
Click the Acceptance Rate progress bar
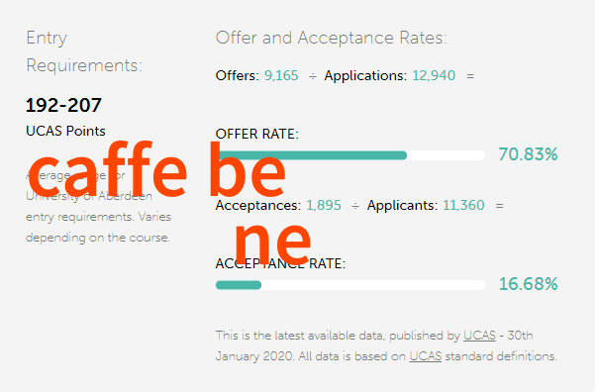(x=350, y=285)
